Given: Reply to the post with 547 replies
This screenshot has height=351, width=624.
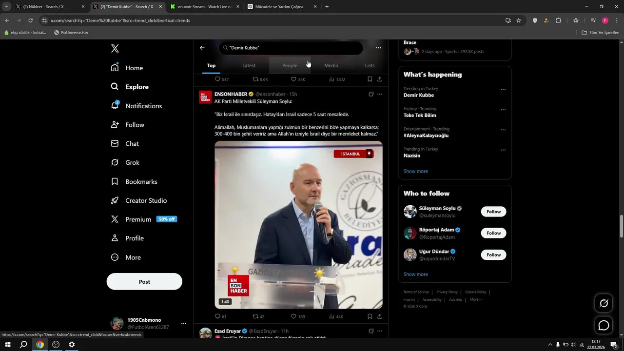Looking at the screenshot, I should [x=222, y=79].
